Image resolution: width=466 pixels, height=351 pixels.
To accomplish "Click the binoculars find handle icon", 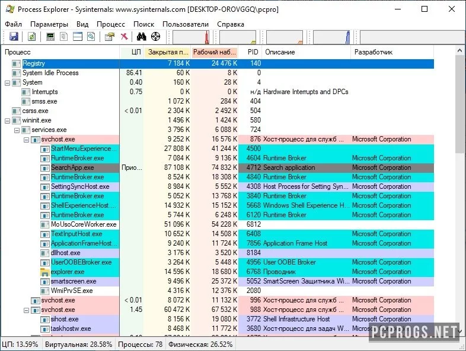I will pyautogui.click(x=141, y=37).
